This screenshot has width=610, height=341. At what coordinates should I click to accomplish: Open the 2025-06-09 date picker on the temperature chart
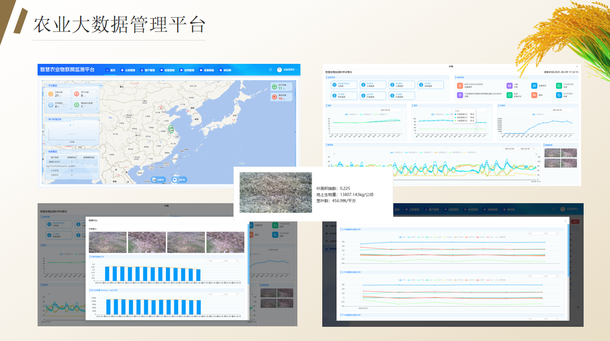click(x=390, y=110)
